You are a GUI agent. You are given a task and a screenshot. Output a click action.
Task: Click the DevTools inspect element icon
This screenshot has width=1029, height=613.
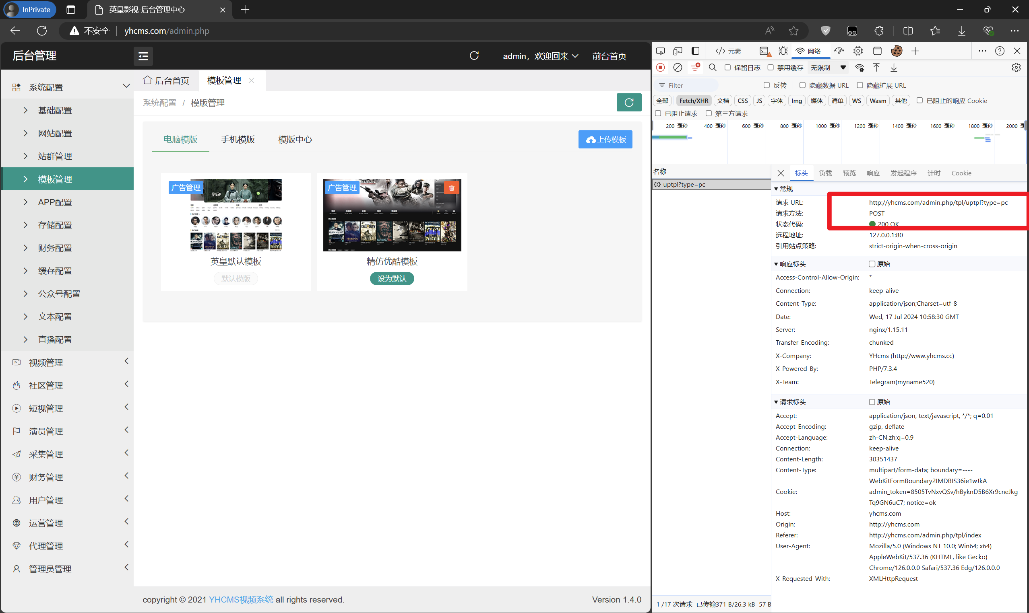tap(660, 51)
